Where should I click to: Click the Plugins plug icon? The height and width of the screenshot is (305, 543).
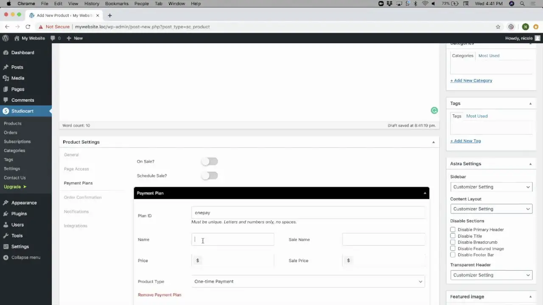pos(6,214)
